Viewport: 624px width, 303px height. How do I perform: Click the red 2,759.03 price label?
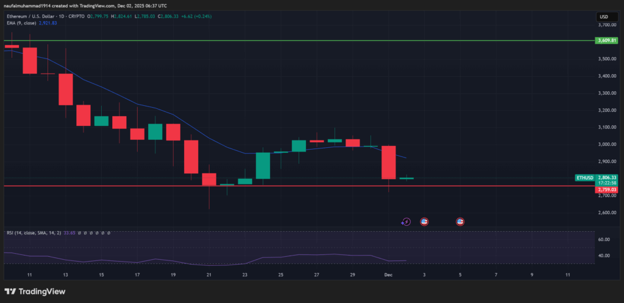608,190
